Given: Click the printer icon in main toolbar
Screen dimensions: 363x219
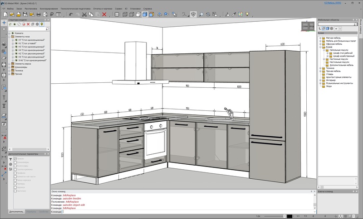Looking at the screenshot, I should coord(39,14).
